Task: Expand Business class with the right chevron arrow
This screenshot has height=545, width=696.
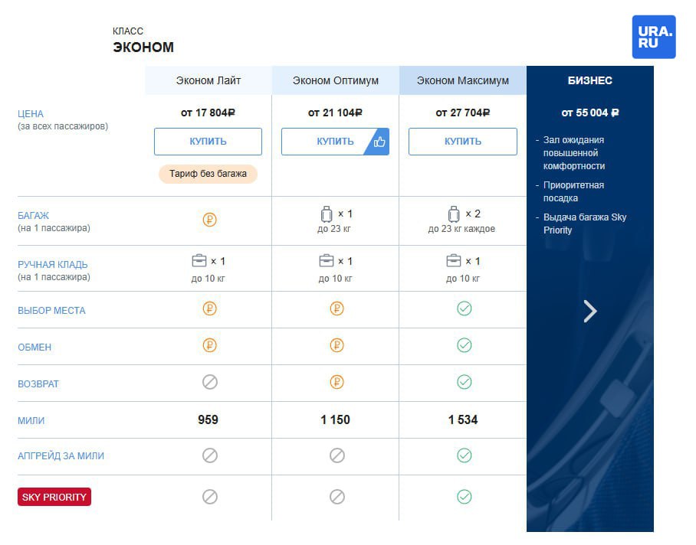Action: [x=590, y=311]
